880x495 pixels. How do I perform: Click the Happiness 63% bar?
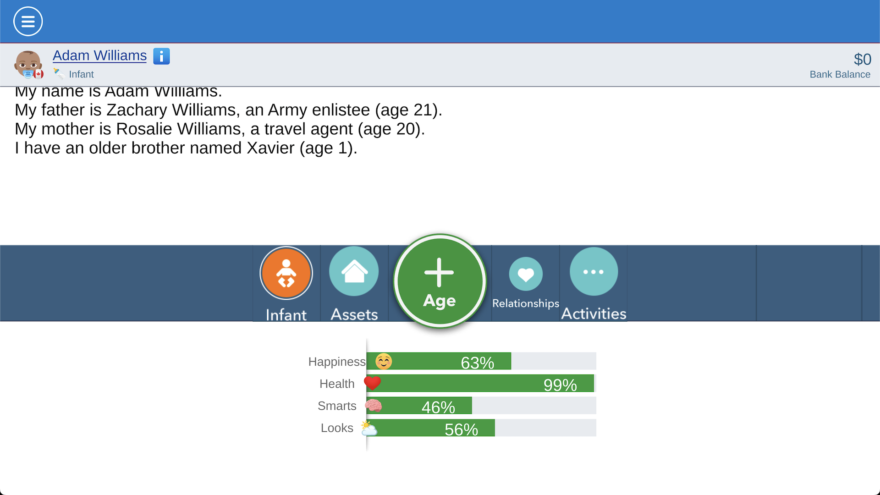tap(481, 361)
